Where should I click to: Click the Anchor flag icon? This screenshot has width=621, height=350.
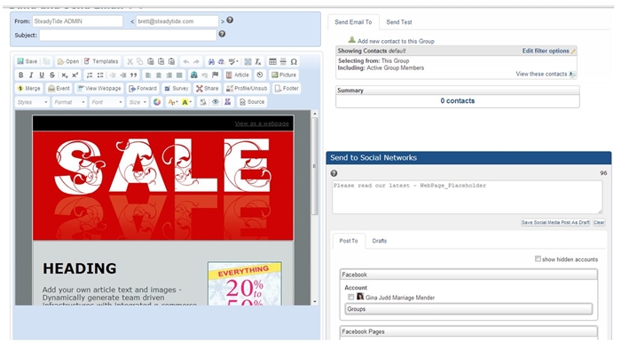215,75
